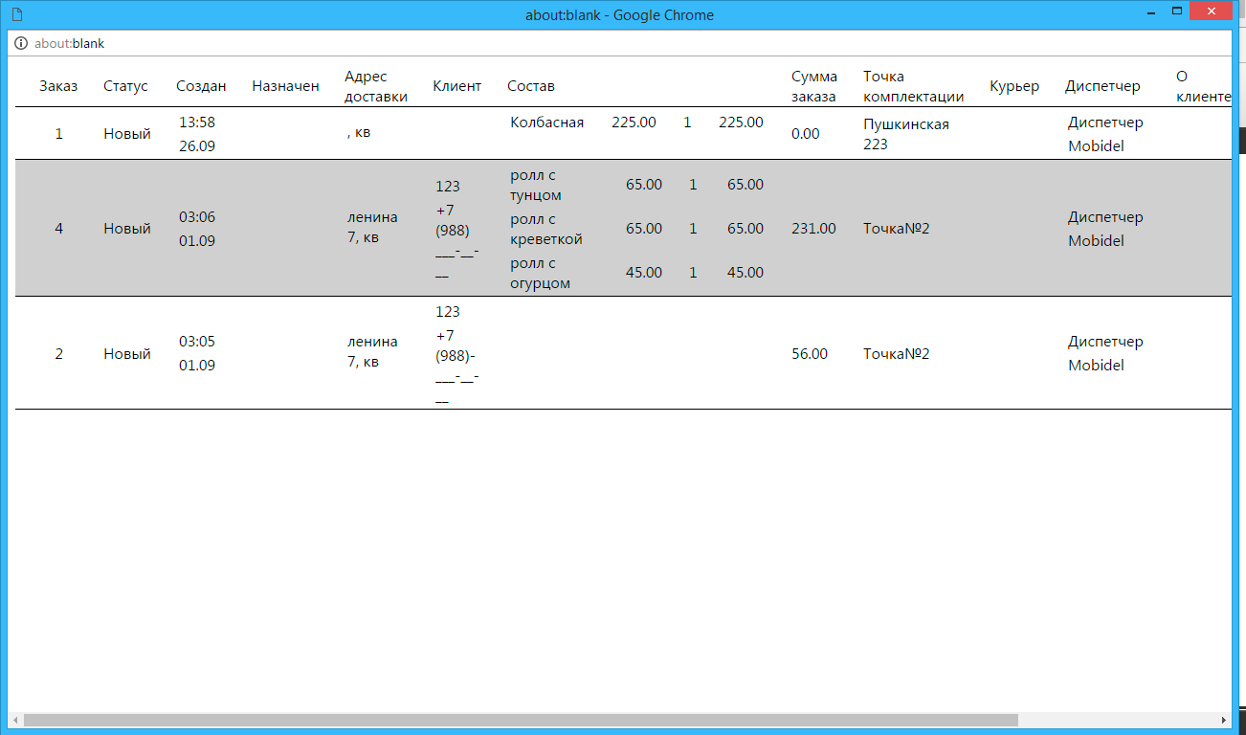Click the 03:05 01.09 creation time

click(197, 354)
